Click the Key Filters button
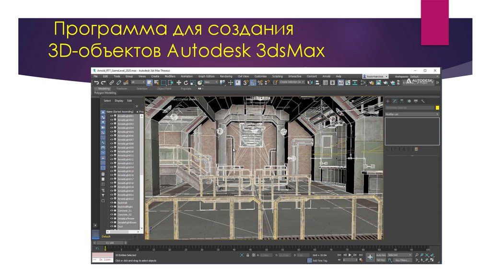Screen dimensions: 491x275 [x=402, y=260]
